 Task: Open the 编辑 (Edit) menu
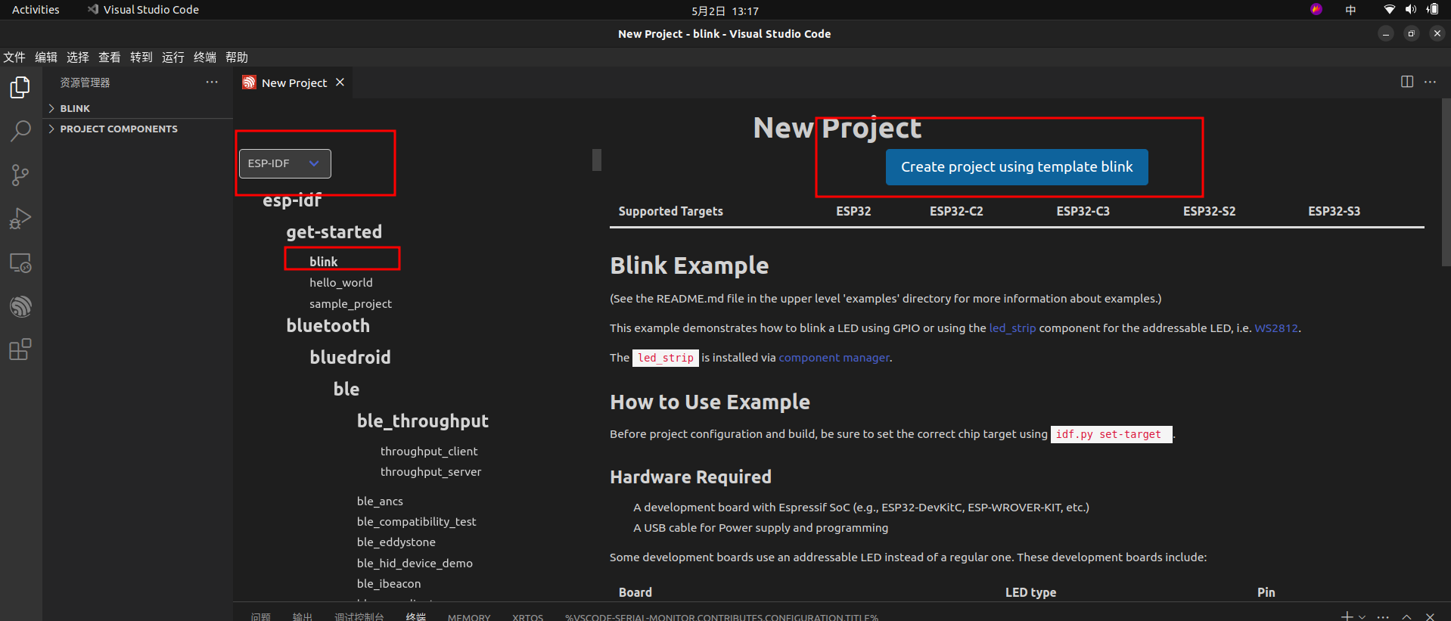(x=46, y=57)
